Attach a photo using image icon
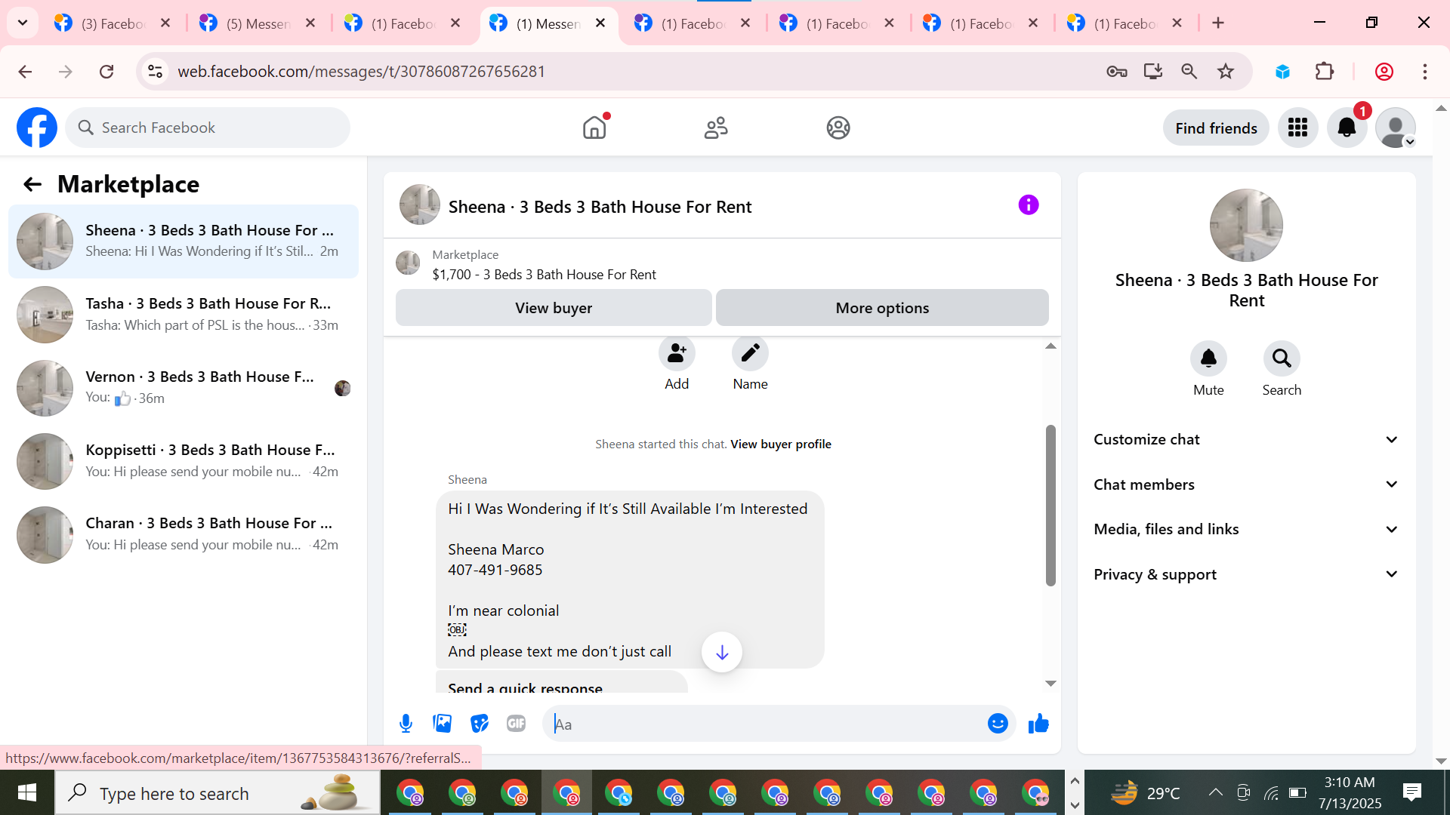Viewport: 1450px width, 815px height. pos(443,724)
